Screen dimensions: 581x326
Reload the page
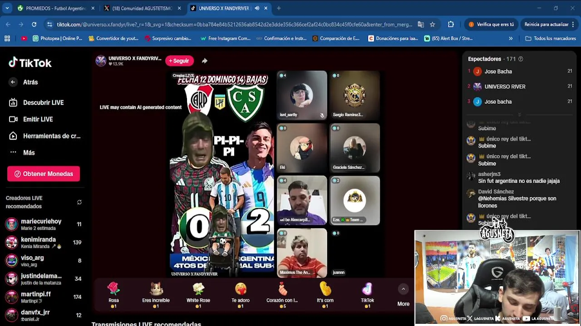(x=34, y=24)
